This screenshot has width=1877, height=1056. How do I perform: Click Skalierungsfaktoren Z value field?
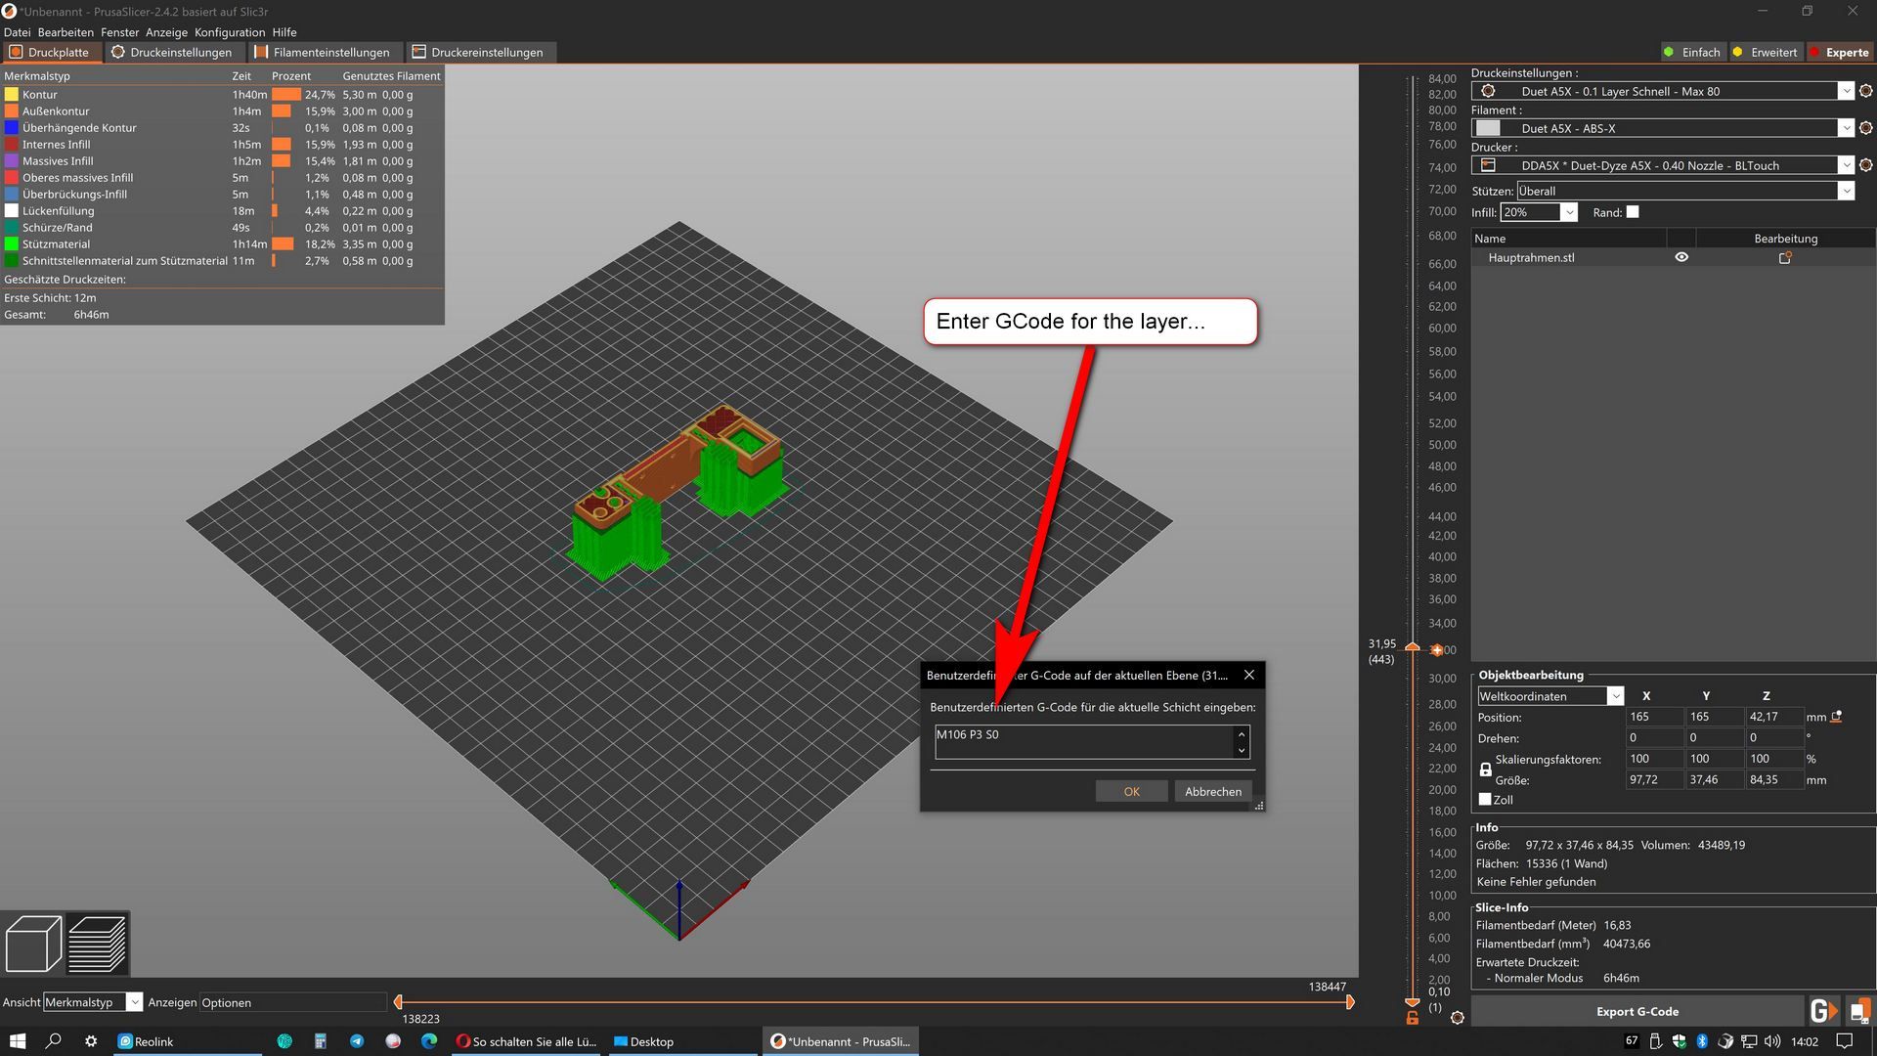(1774, 759)
